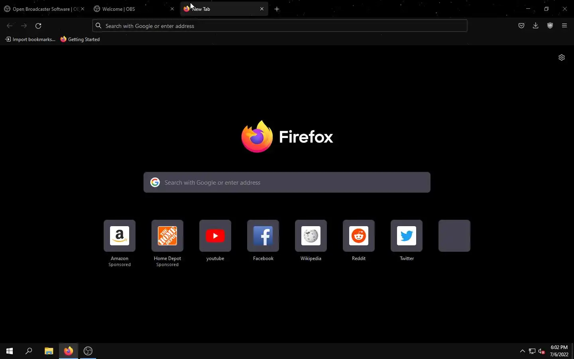Open File Explorer from taskbar
Viewport: 574px width, 359px height.
pos(49,351)
